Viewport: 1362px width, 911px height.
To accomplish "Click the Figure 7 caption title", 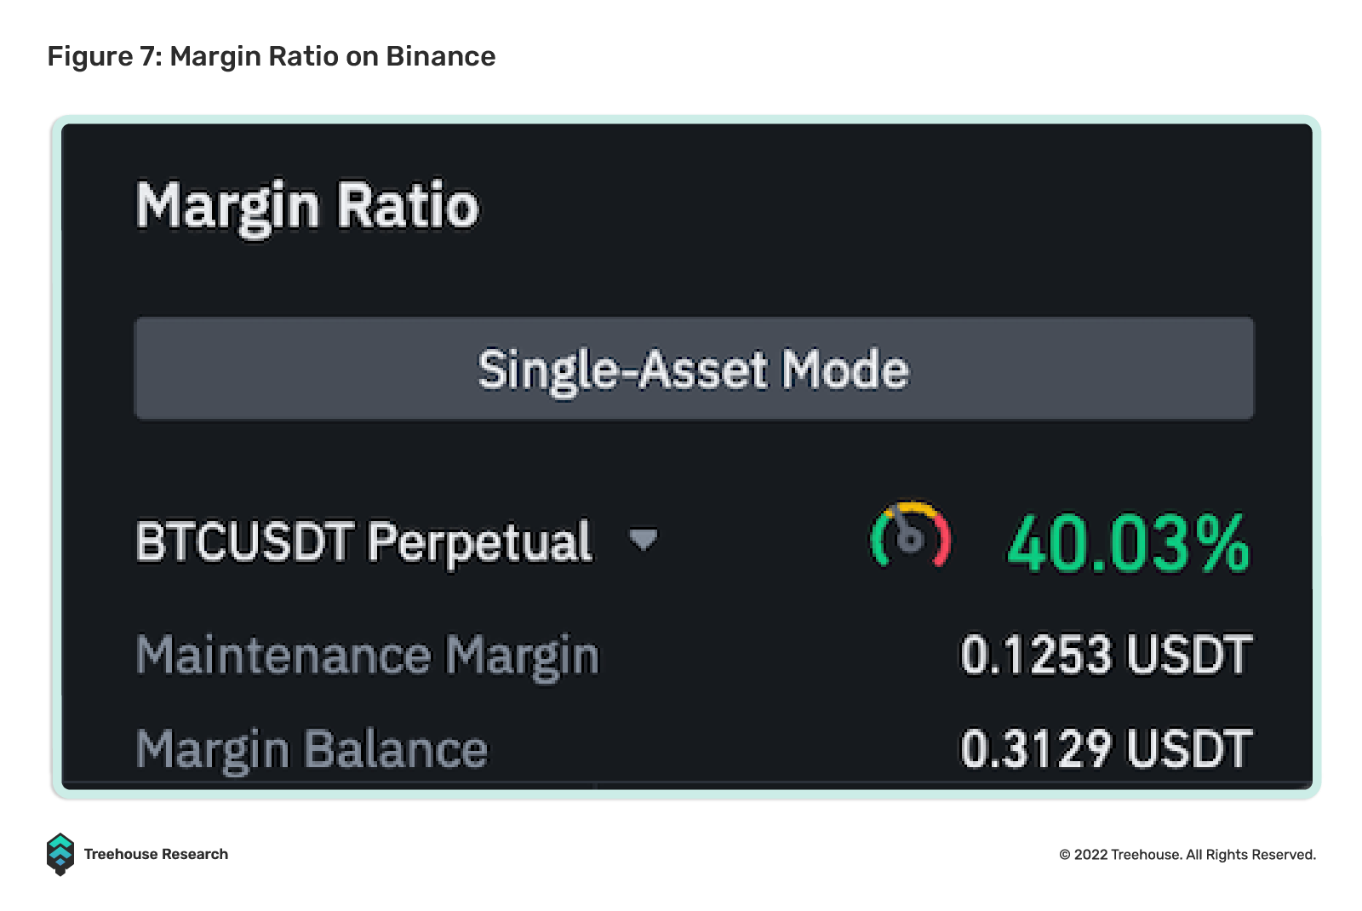I will click(272, 56).
